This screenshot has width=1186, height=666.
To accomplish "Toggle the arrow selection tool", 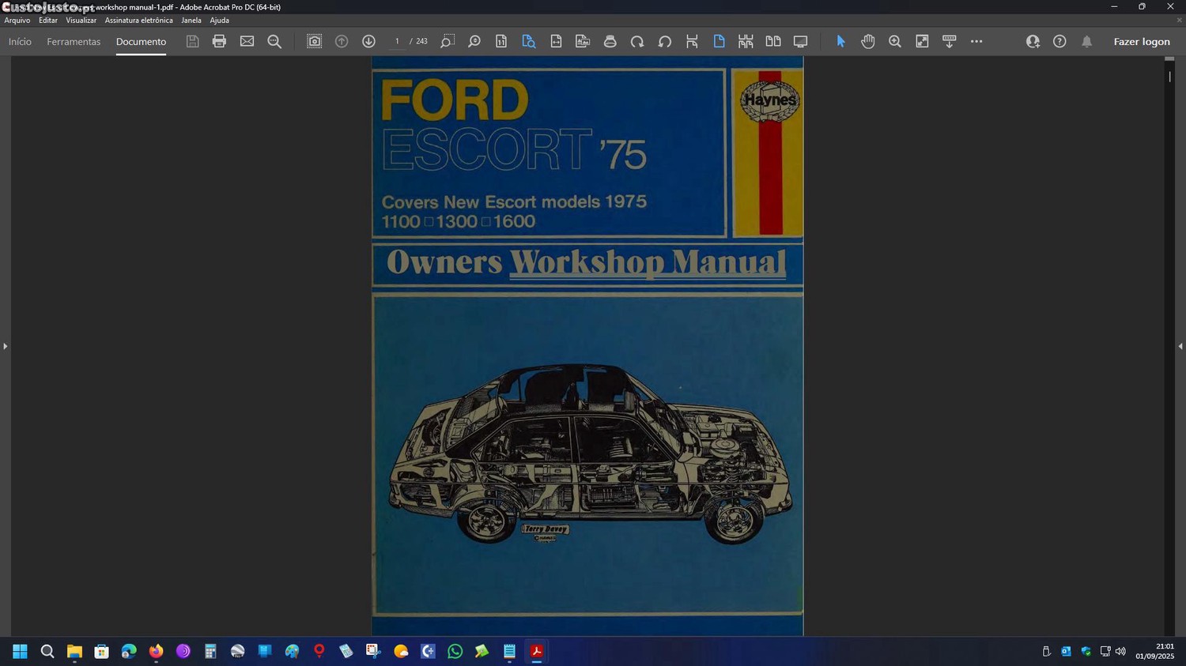I will [x=840, y=41].
